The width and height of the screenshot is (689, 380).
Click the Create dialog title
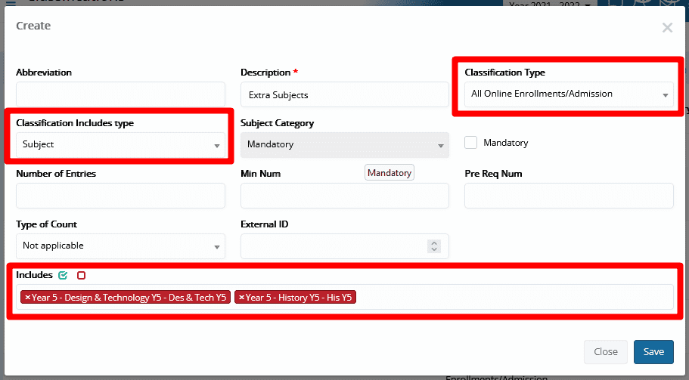33,26
